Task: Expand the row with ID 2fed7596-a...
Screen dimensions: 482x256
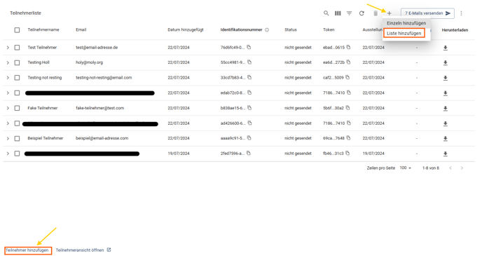Action: coord(8,154)
